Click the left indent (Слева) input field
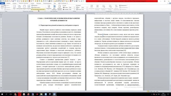The height and width of the screenshot is (96, 171). tap(71, 7)
